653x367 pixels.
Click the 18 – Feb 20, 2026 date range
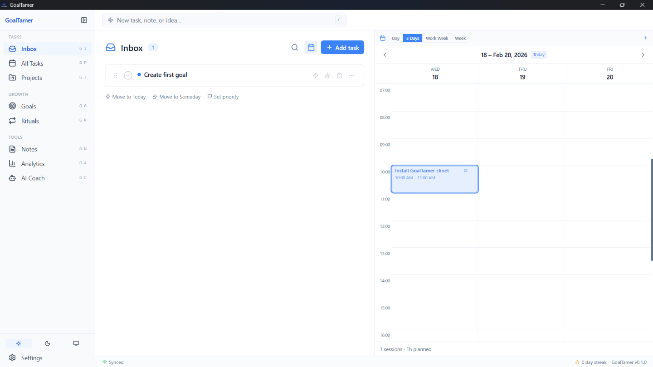point(504,55)
